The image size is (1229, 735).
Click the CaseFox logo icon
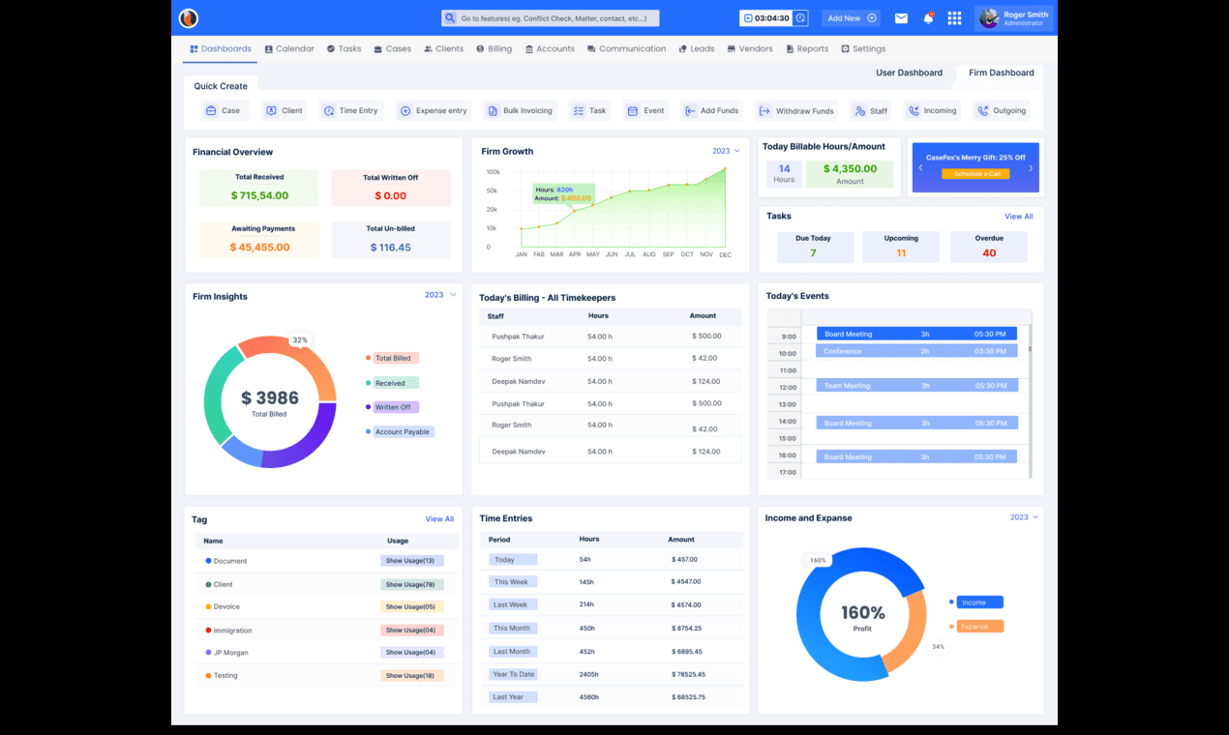point(189,18)
